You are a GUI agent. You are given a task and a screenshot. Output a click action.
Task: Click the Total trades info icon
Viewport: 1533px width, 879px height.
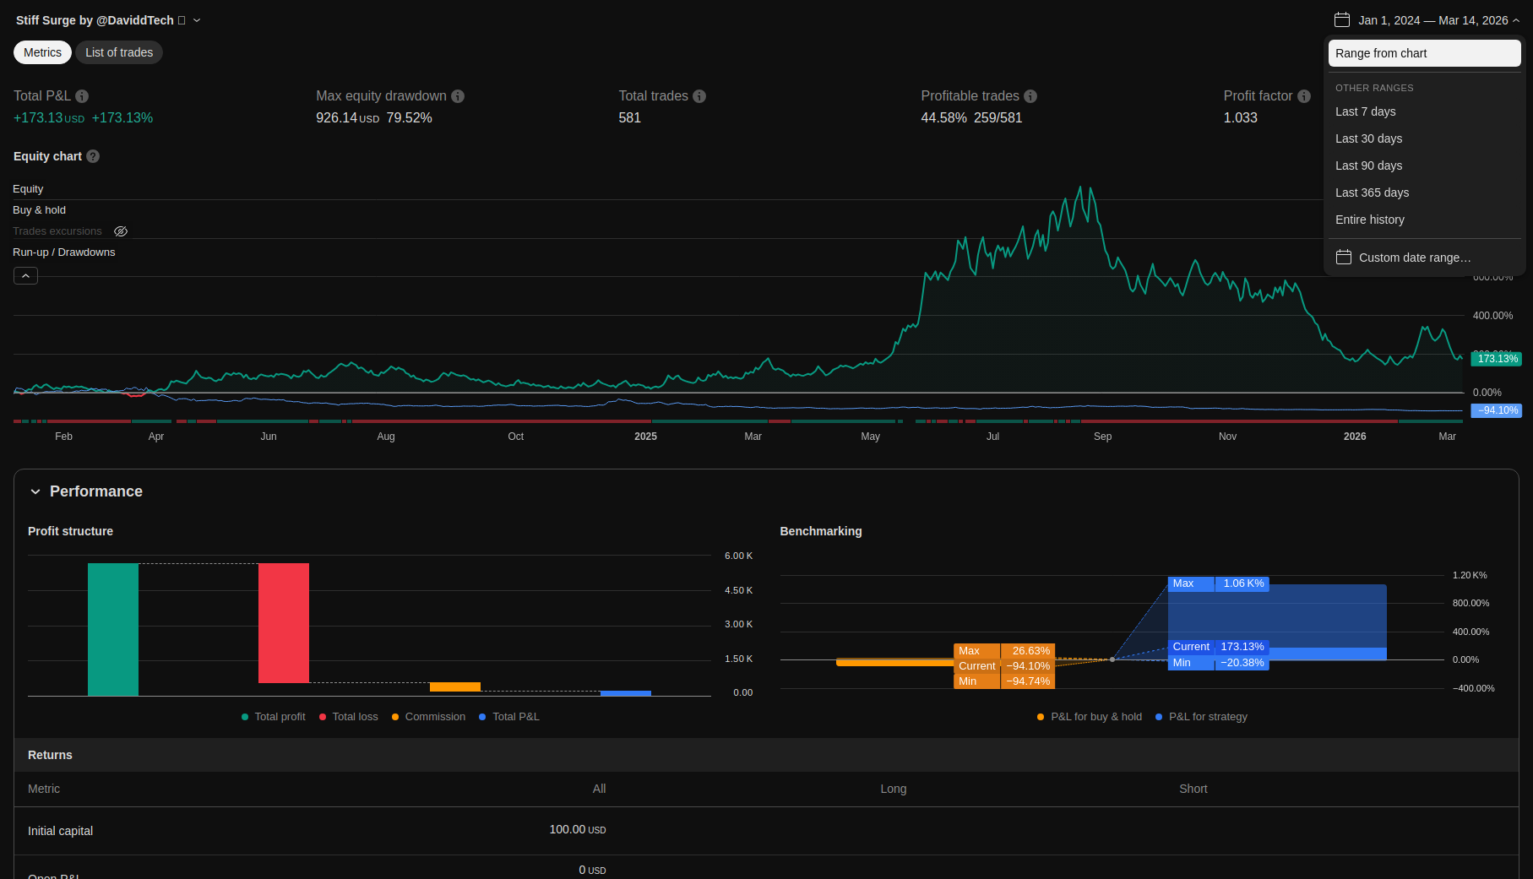coord(699,96)
